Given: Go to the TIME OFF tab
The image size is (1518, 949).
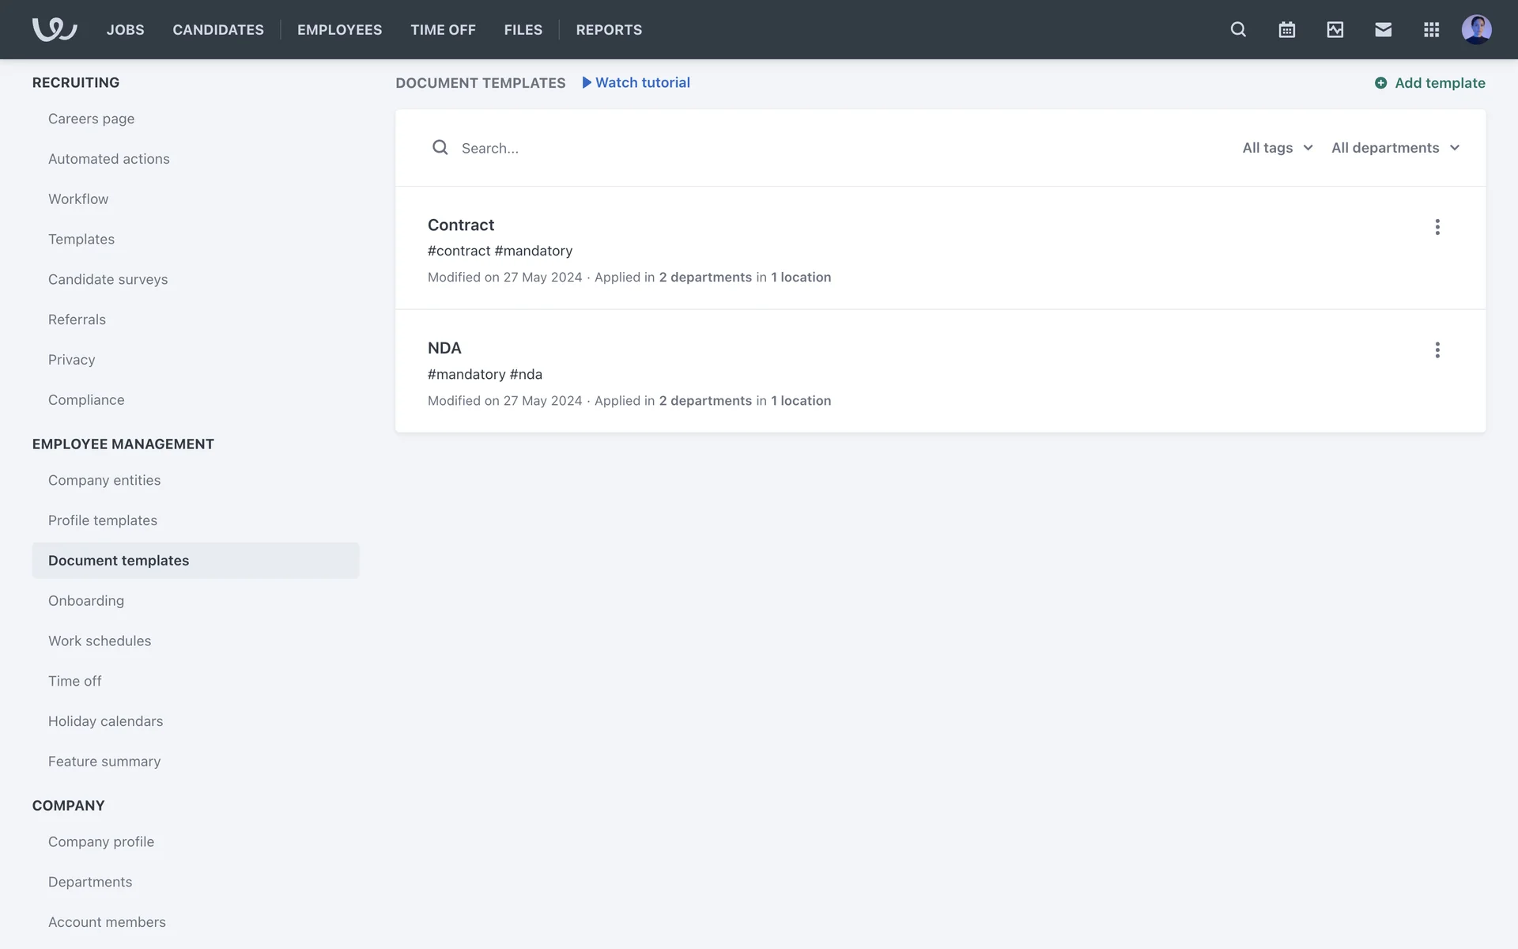Looking at the screenshot, I should click(x=443, y=30).
